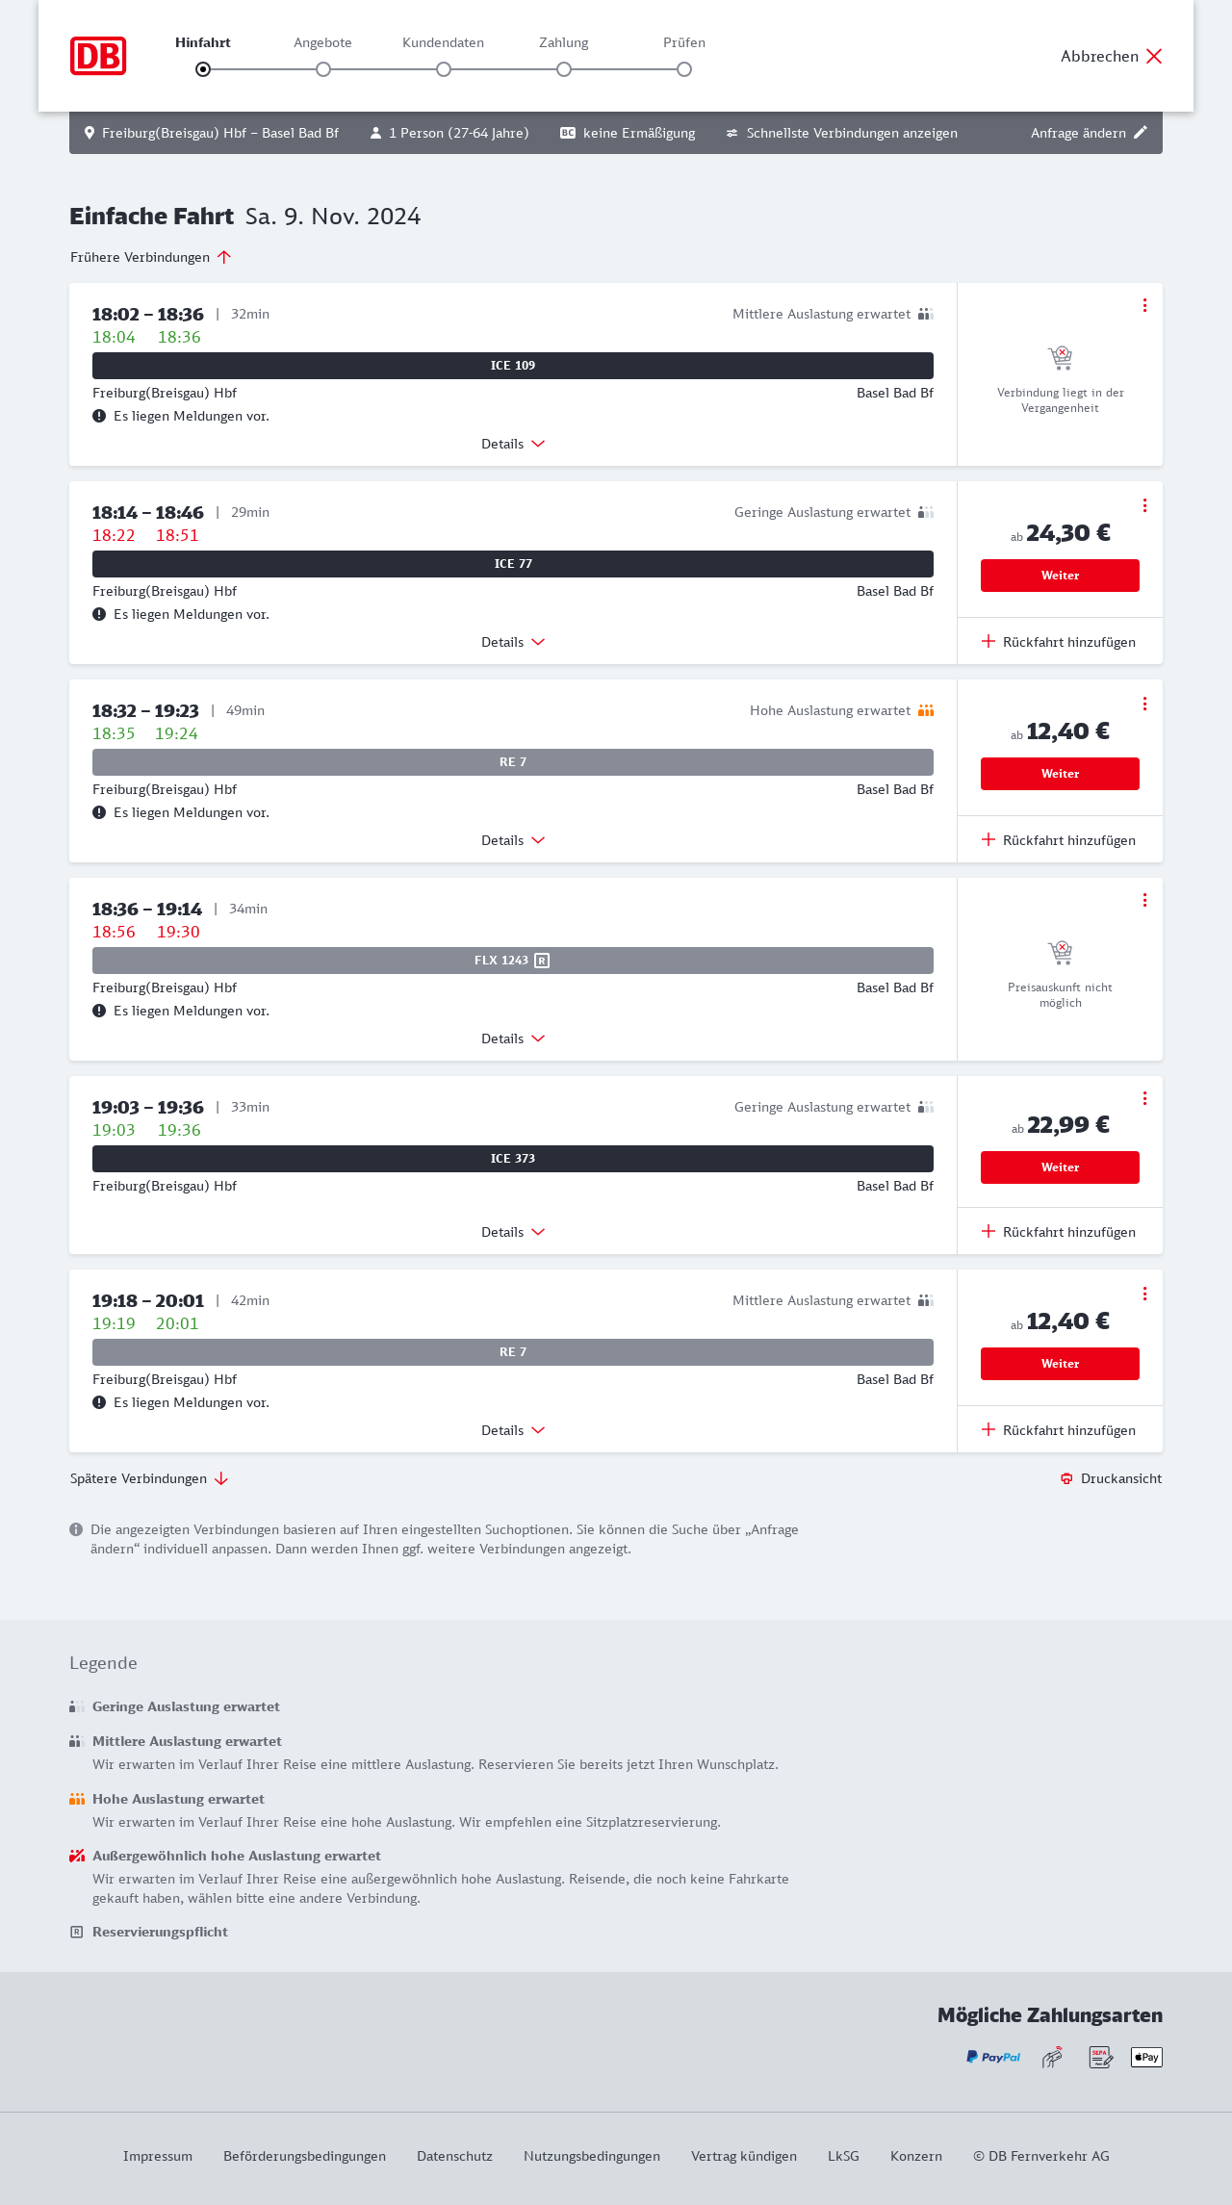Click the Anfrage ändern pencil icon
The width and height of the screenshot is (1232, 2205).
1141,133
